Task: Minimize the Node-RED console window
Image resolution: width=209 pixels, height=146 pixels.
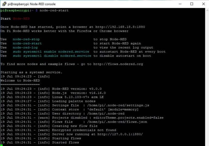Action: click(x=180, y=4)
